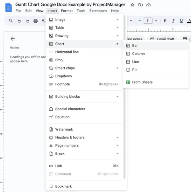Click the Google Docs home icon

pyautogui.click(x=9, y=8)
